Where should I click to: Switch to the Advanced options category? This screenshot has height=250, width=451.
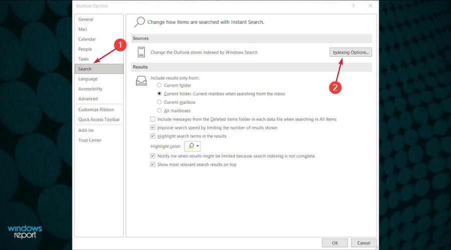(99, 98)
